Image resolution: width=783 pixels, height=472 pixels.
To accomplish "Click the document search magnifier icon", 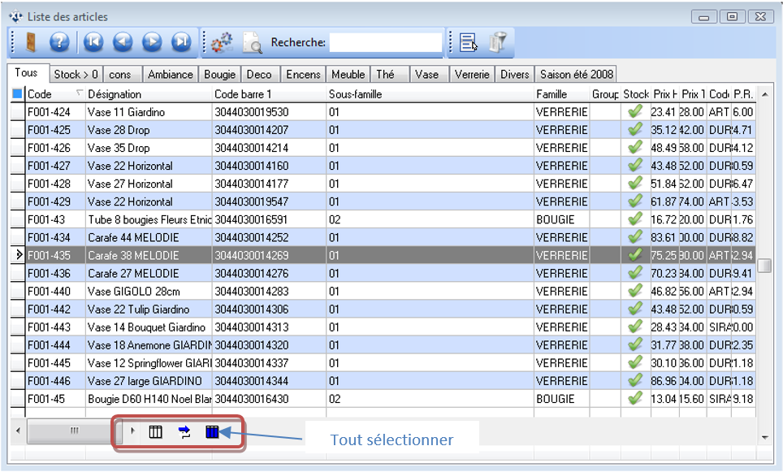I will [x=252, y=42].
